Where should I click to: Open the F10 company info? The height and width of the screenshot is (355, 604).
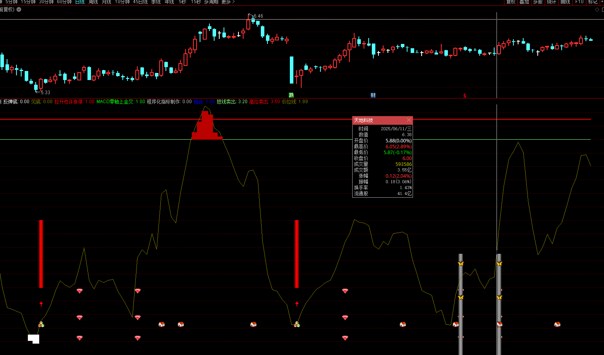click(x=579, y=2)
